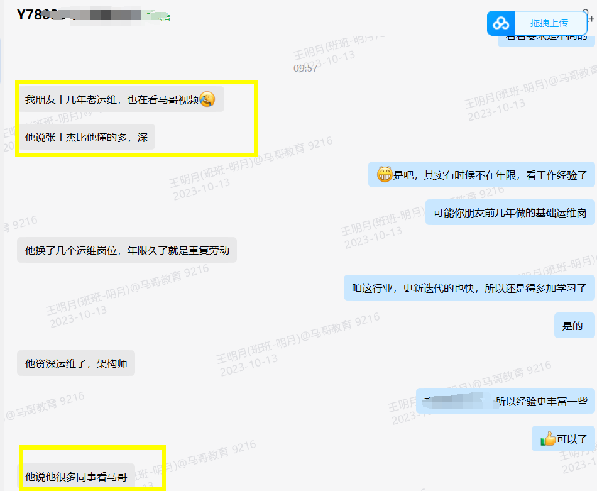Click message 咱这行业，更新迭代的也快
The image size is (597, 491).
tap(469, 288)
